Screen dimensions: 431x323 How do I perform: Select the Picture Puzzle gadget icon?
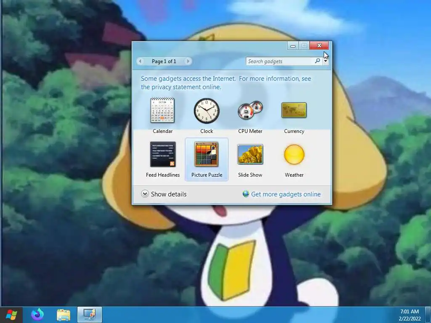[x=206, y=154]
